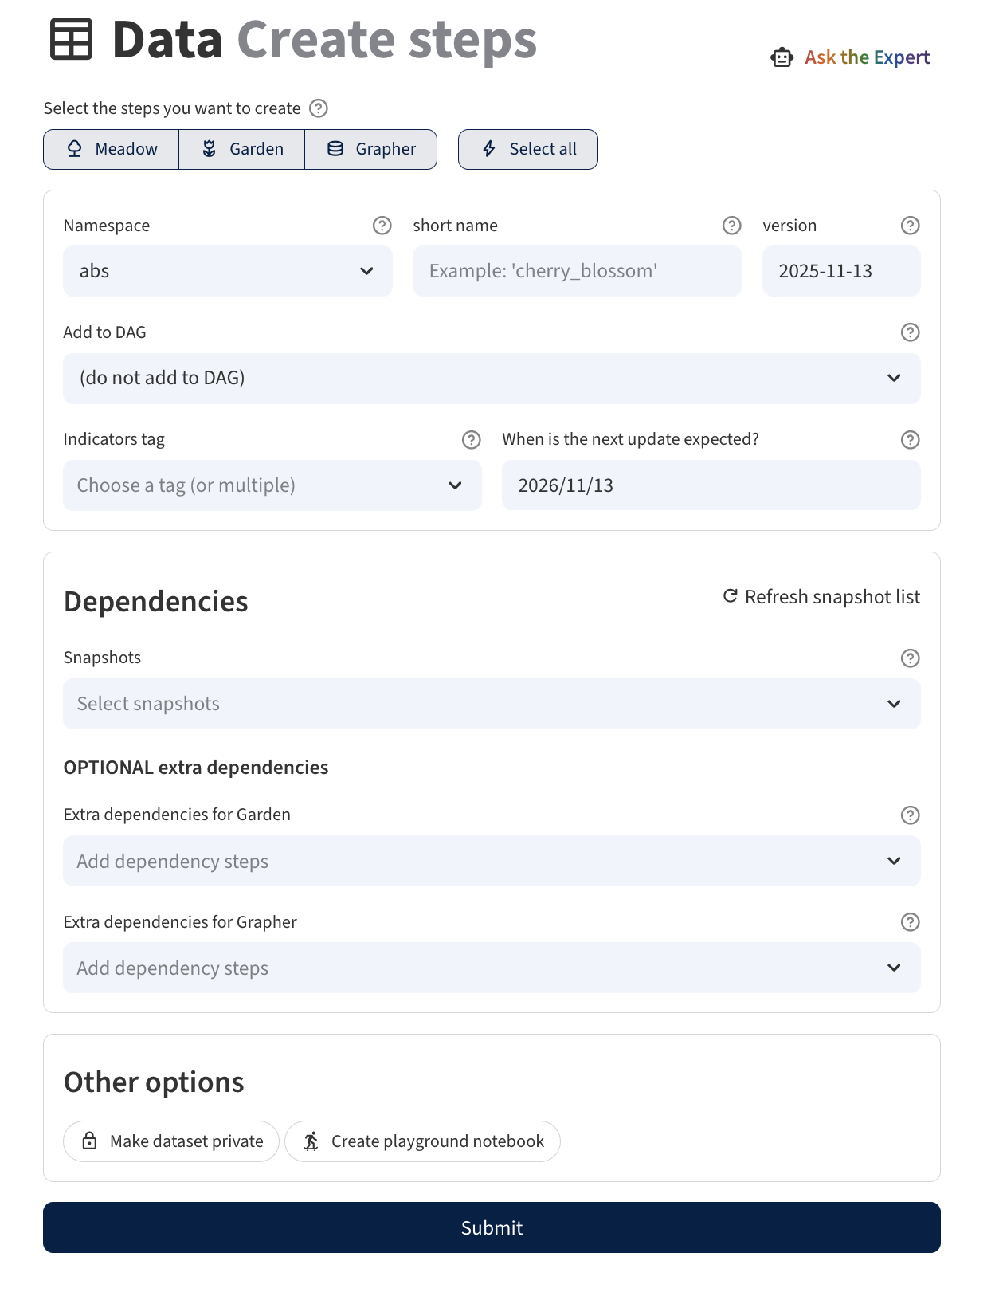Viewport: 999px width, 1296px height.
Task: Click the help icon beside short name
Action: [732, 226]
